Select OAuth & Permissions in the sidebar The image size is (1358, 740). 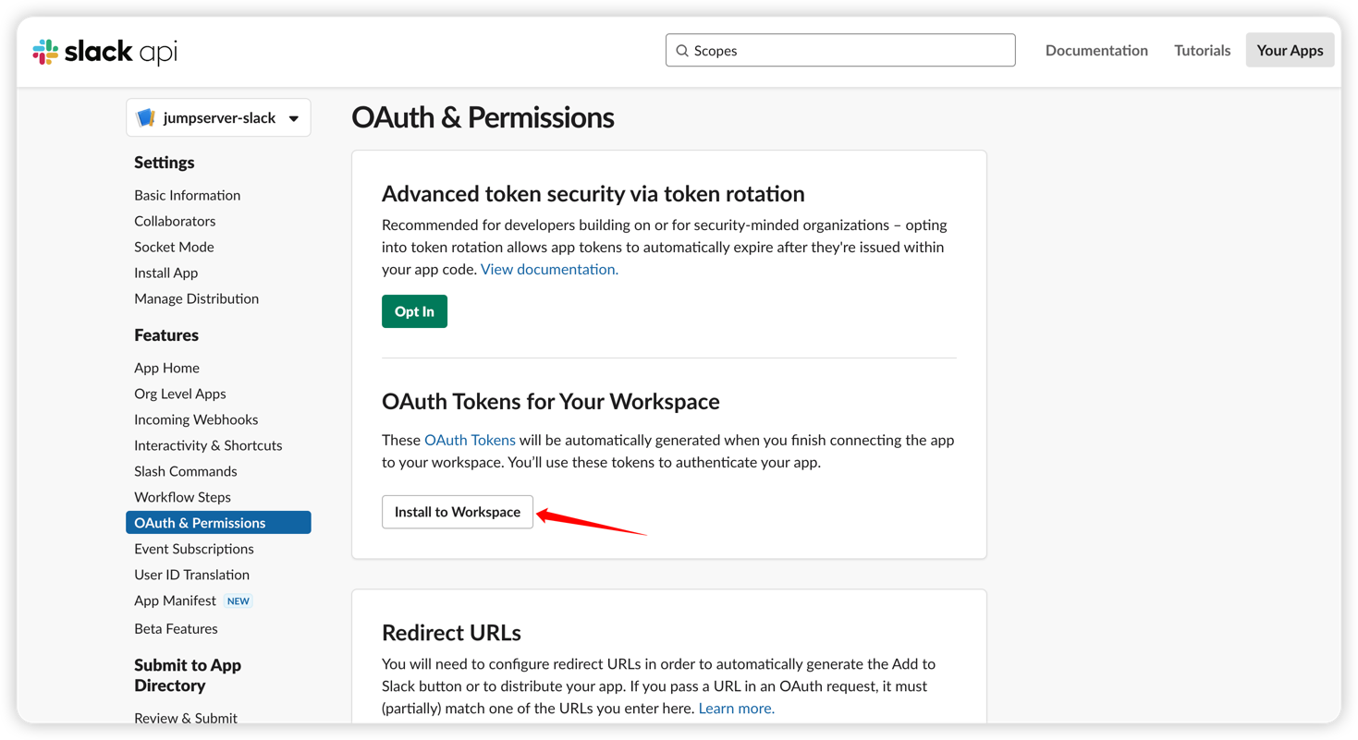pyautogui.click(x=201, y=522)
